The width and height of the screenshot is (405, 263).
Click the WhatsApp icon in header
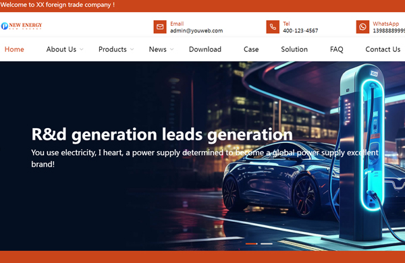362,27
